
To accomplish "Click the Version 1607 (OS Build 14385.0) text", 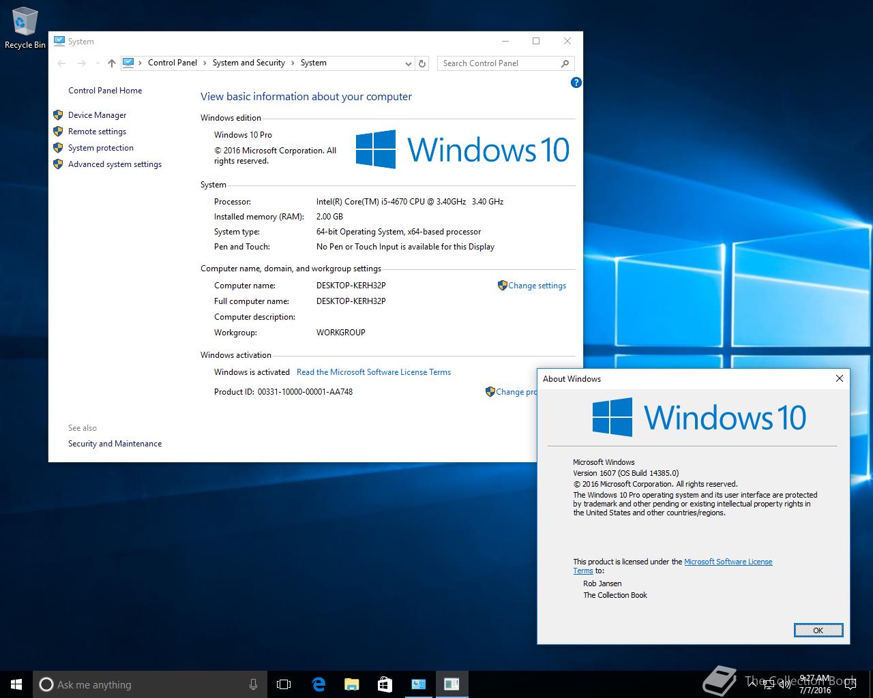I will [x=626, y=473].
